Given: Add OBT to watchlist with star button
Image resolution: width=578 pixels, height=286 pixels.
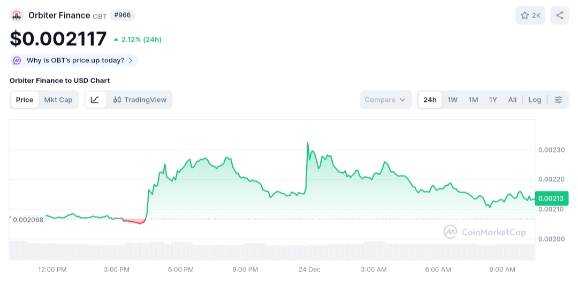Looking at the screenshot, I should click(x=530, y=15).
